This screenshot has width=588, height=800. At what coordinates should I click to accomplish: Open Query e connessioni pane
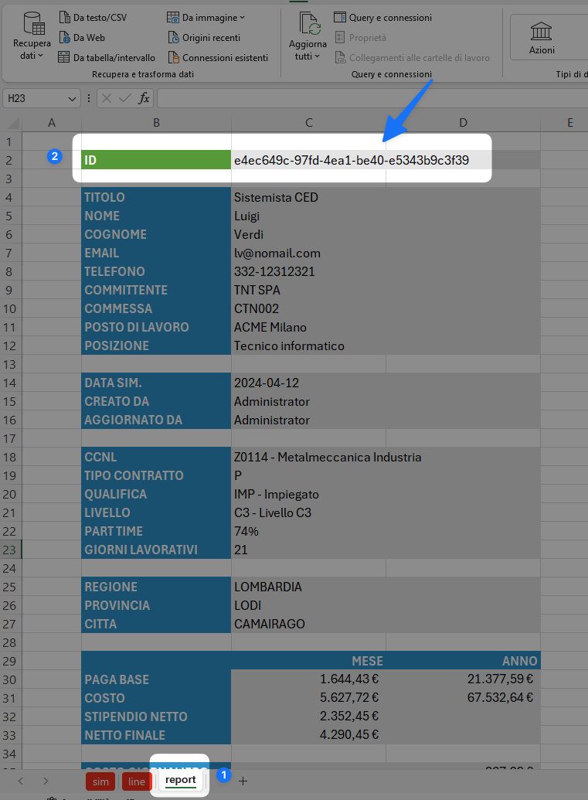pyautogui.click(x=382, y=17)
